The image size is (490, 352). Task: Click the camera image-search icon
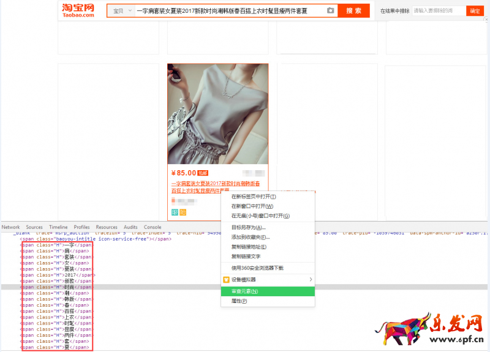(331, 10)
